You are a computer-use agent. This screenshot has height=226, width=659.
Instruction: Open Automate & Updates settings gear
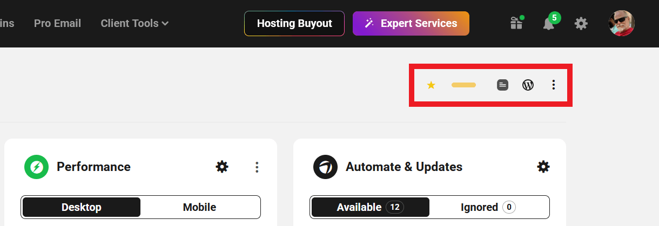click(x=543, y=167)
